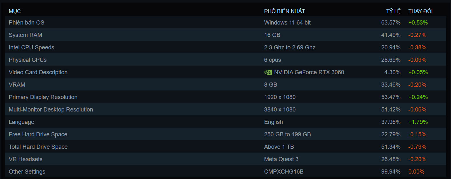This screenshot has height=179, width=451.
Task: Open the Physical CPUs row
Action: (x=28, y=60)
